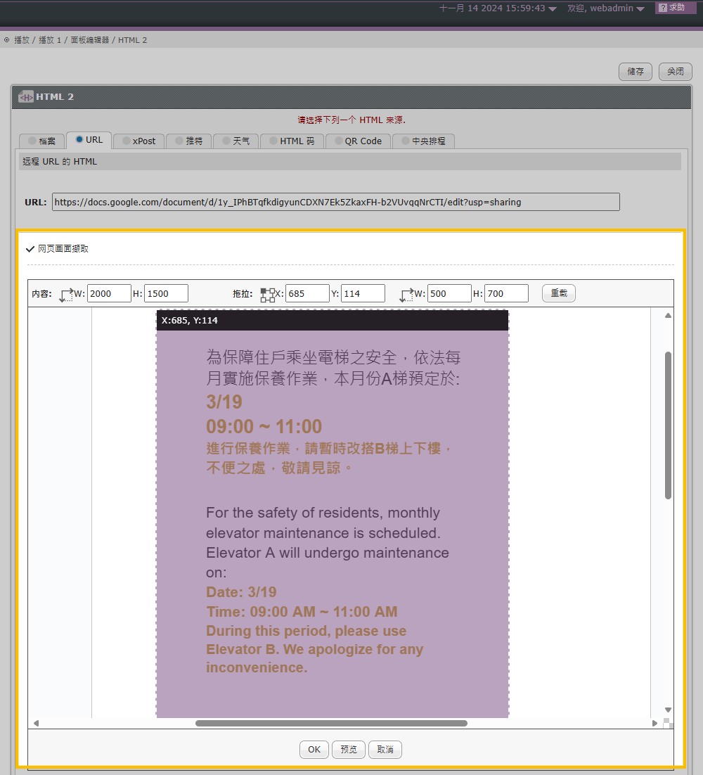
Task: Click the preview scroll down arrow
Action: 668,710
